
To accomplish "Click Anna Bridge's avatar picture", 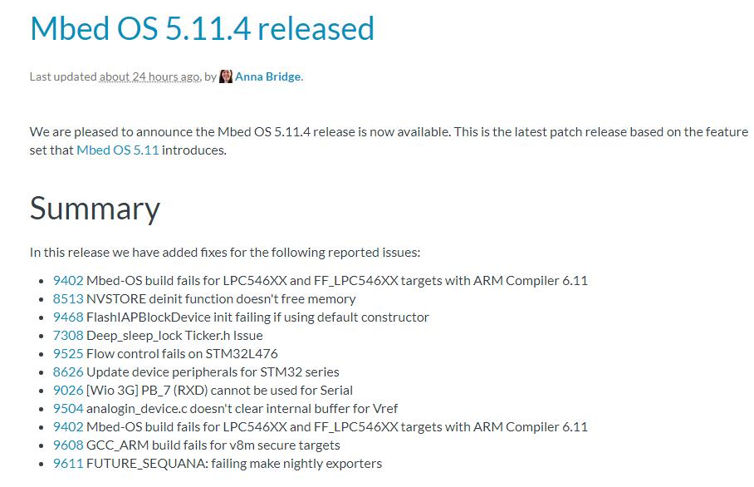I will click(x=226, y=76).
